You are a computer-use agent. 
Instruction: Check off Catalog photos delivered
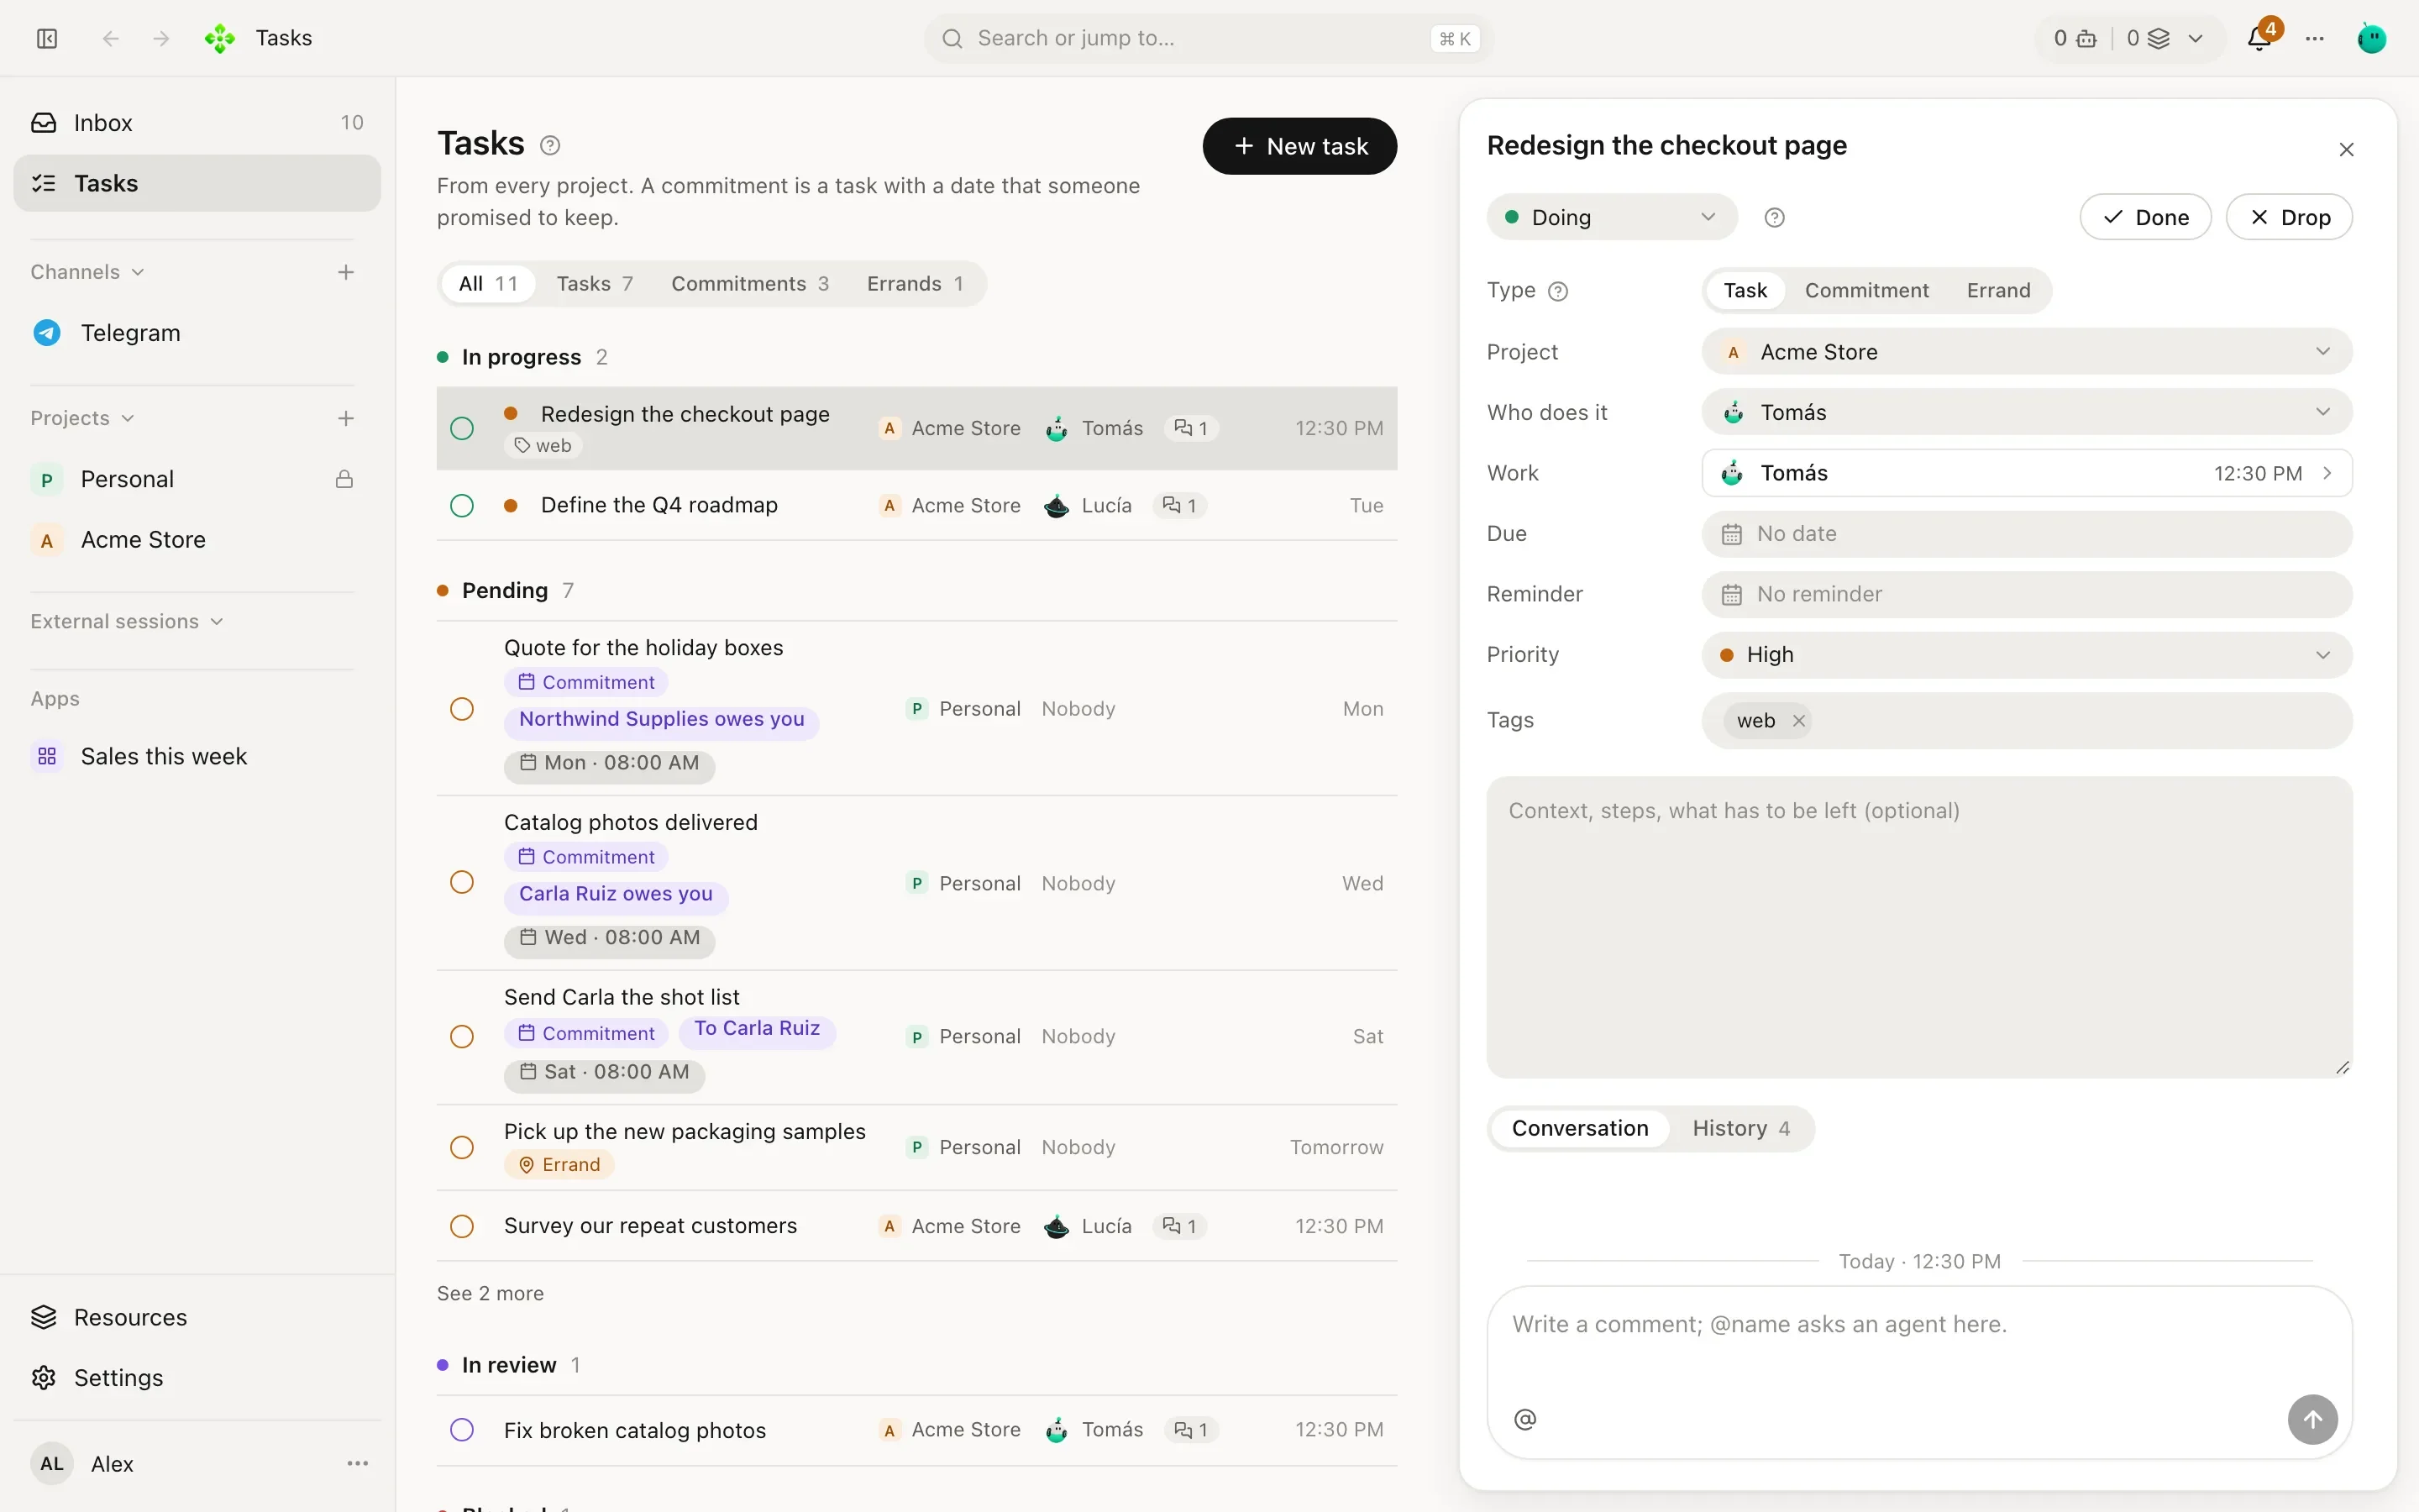coord(462,882)
